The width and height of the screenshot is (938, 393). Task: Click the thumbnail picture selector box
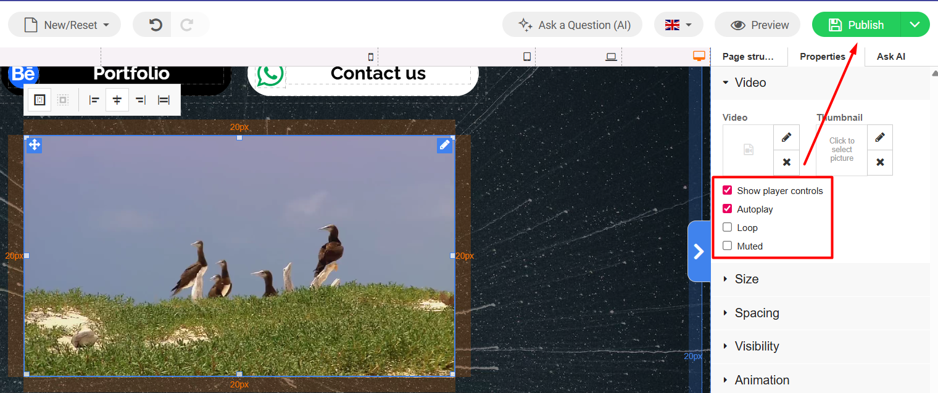tap(841, 150)
